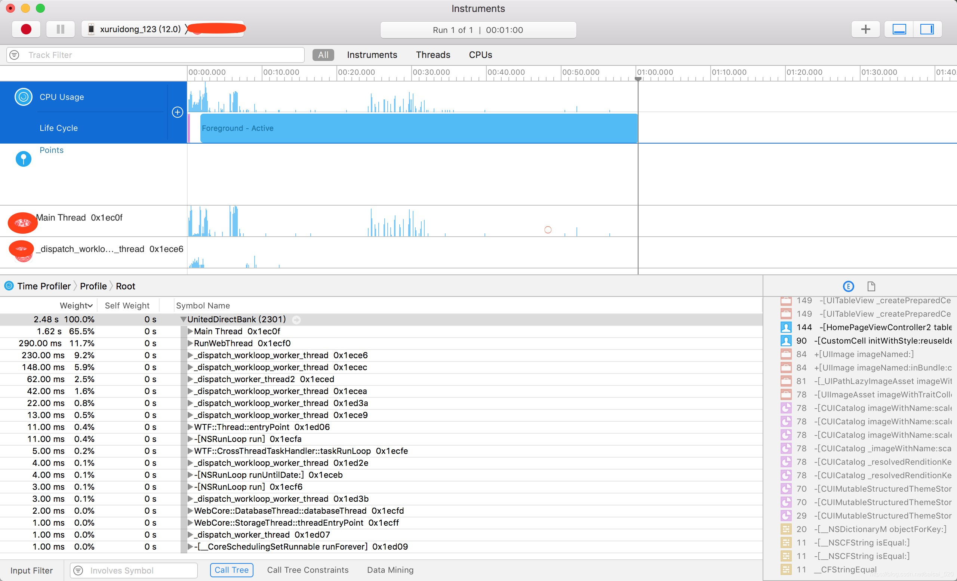Image resolution: width=957 pixels, height=581 pixels.
Task: Select the Points track pin icon
Action: [23, 159]
